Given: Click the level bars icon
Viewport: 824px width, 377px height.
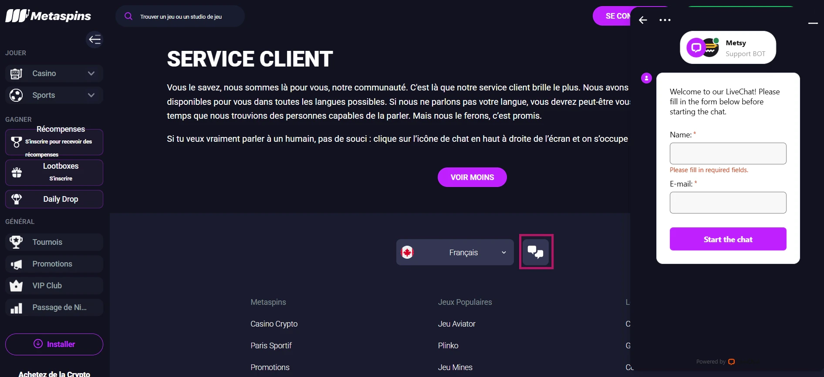Looking at the screenshot, I should (x=16, y=308).
